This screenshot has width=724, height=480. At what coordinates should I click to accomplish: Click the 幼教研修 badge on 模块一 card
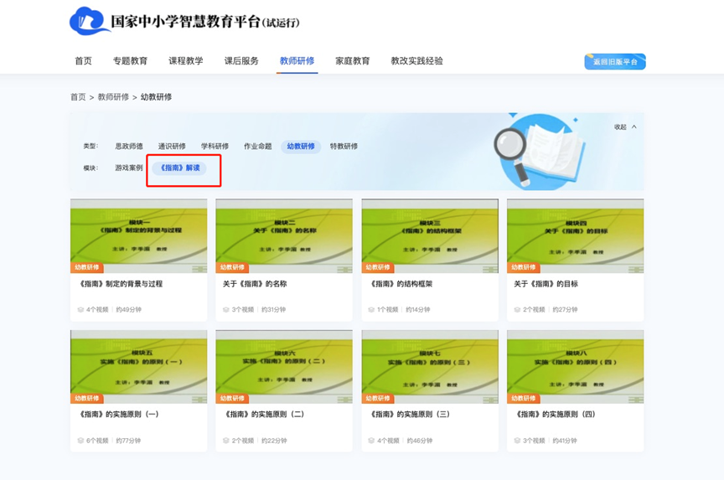pyautogui.click(x=87, y=268)
